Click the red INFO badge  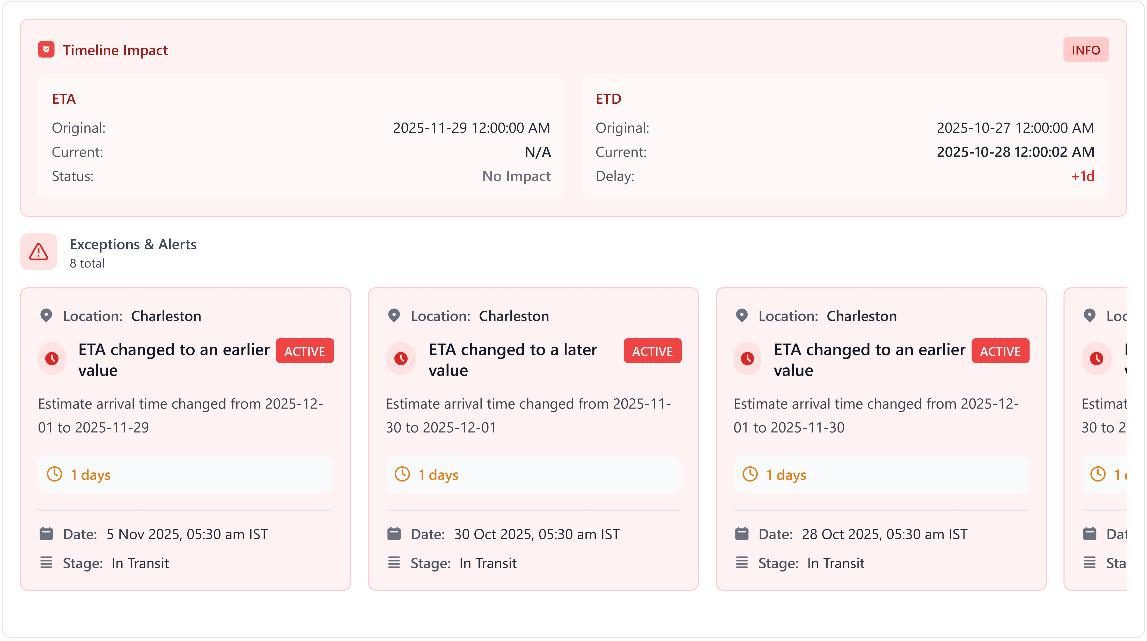1086,50
